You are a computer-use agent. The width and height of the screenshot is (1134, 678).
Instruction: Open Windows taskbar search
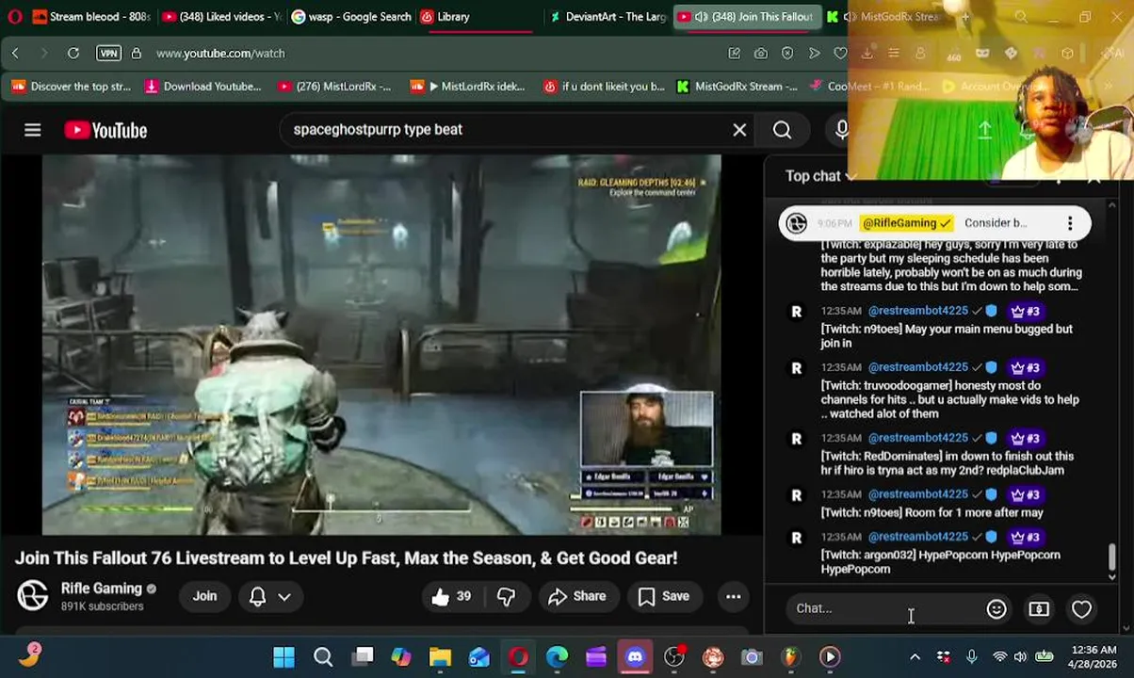323,657
